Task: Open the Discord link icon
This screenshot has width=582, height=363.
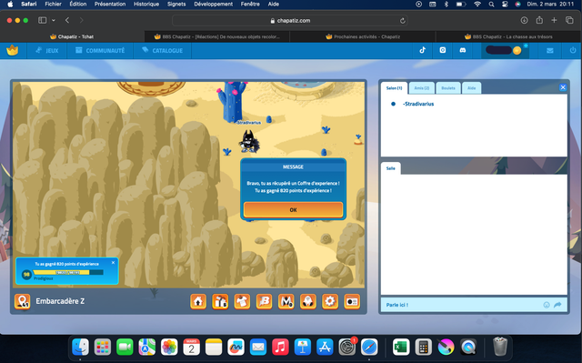Action: tap(463, 50)
